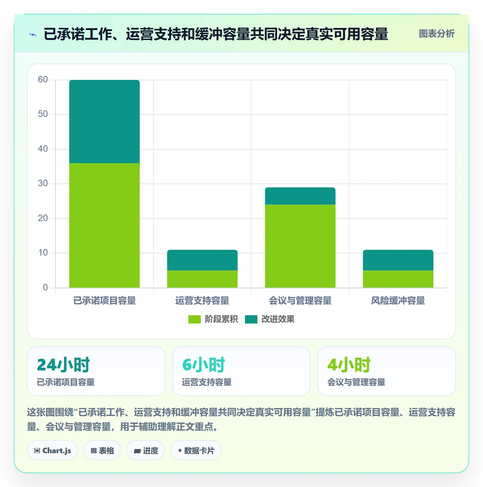
Task: Click the 会议与管理容量 x-axis label
Action: click(300, 301)
